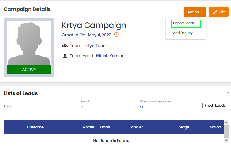
Task: Enable the Fresh Leads checkbox
Action: coord(200,106)
